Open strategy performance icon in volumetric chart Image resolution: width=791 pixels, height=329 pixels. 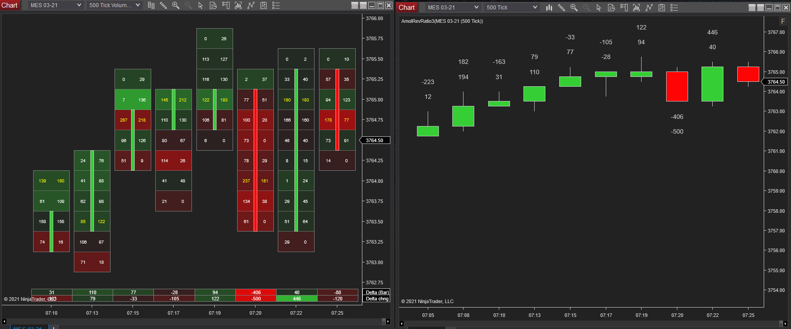pos(264,5)
